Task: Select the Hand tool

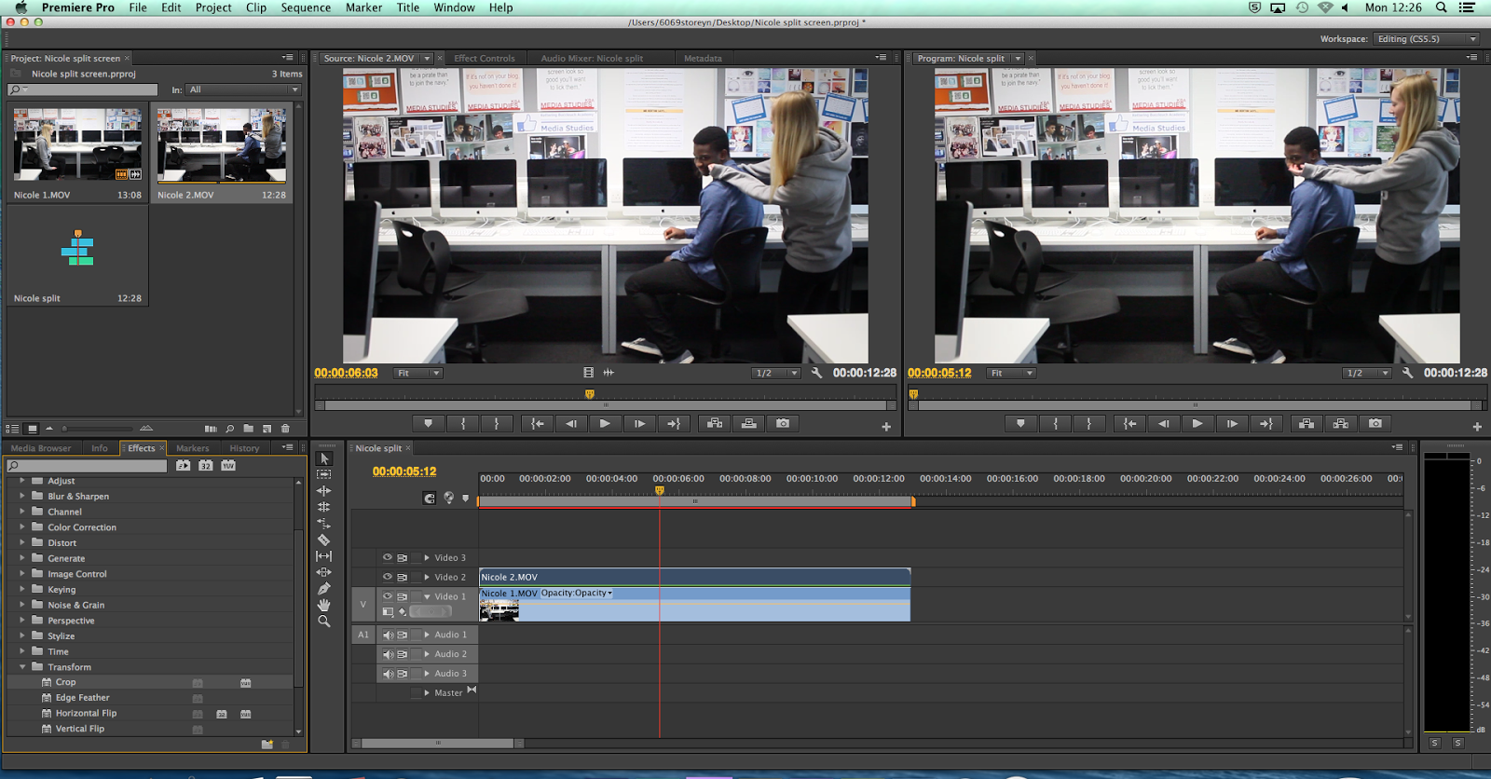Action: 324,605
